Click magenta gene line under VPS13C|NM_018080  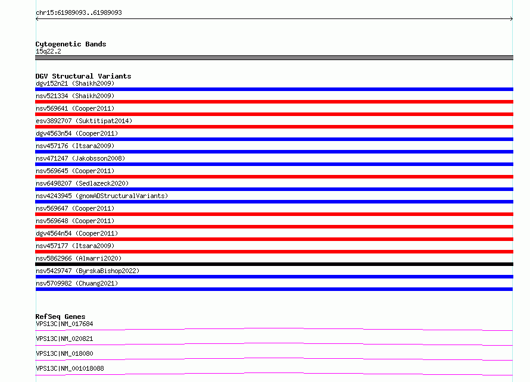click(x=274, y=359)
